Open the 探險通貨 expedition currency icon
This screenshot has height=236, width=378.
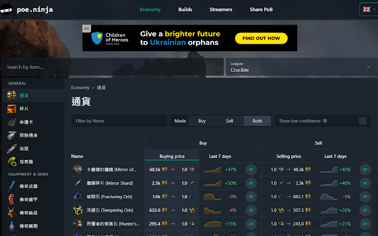pyautogui.click(x=11, y=135)
